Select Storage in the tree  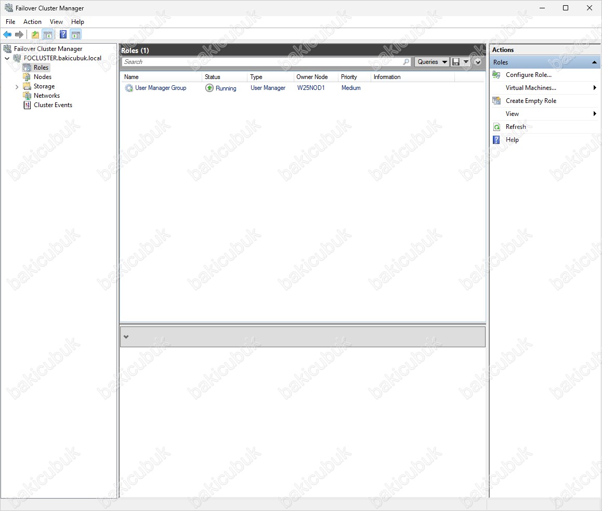point(44,86)
